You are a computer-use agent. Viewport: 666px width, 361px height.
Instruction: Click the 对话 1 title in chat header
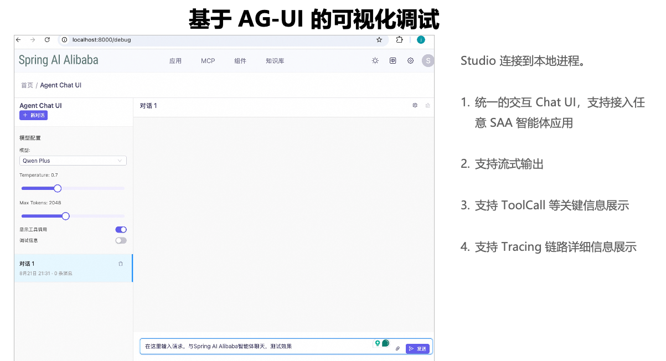148,106
